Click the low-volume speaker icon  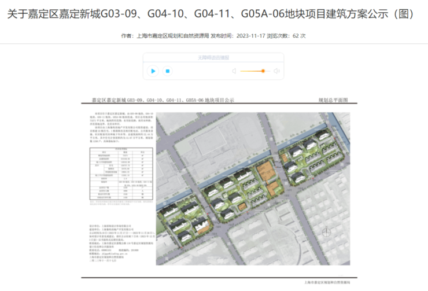point(234,71)
